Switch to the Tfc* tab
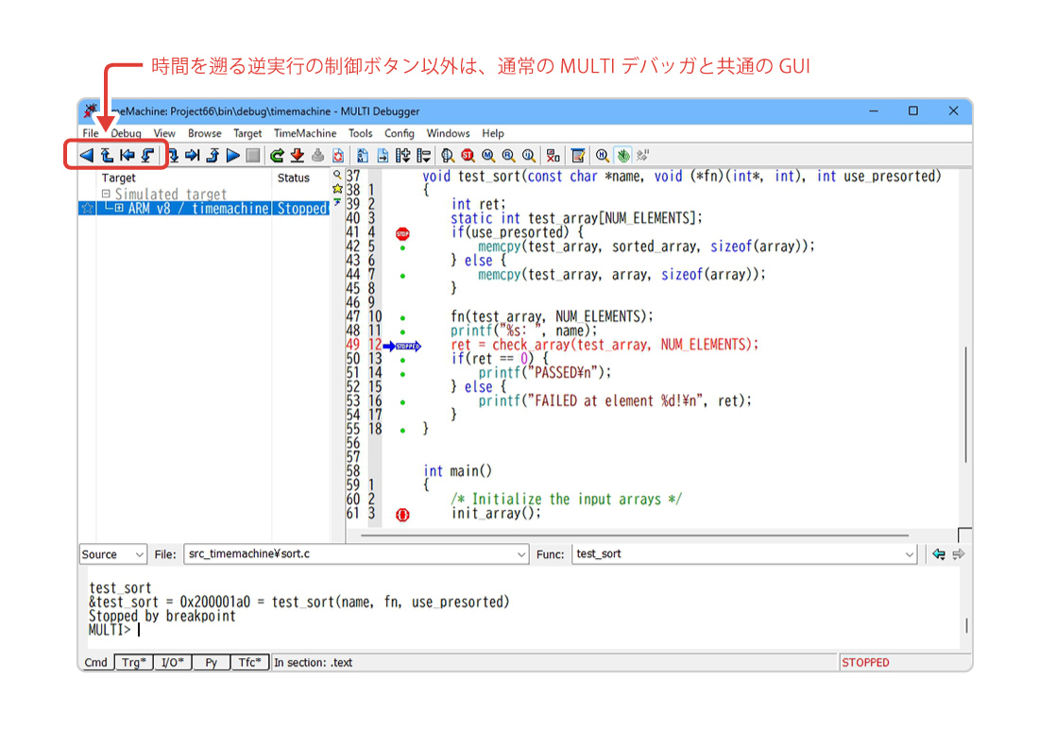 pyautogui.click(x=250, y=662)
